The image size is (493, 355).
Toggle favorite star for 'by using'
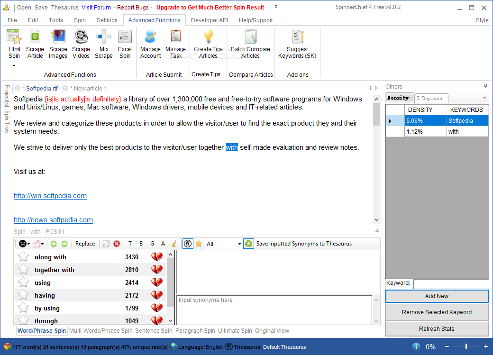point(23,308)
